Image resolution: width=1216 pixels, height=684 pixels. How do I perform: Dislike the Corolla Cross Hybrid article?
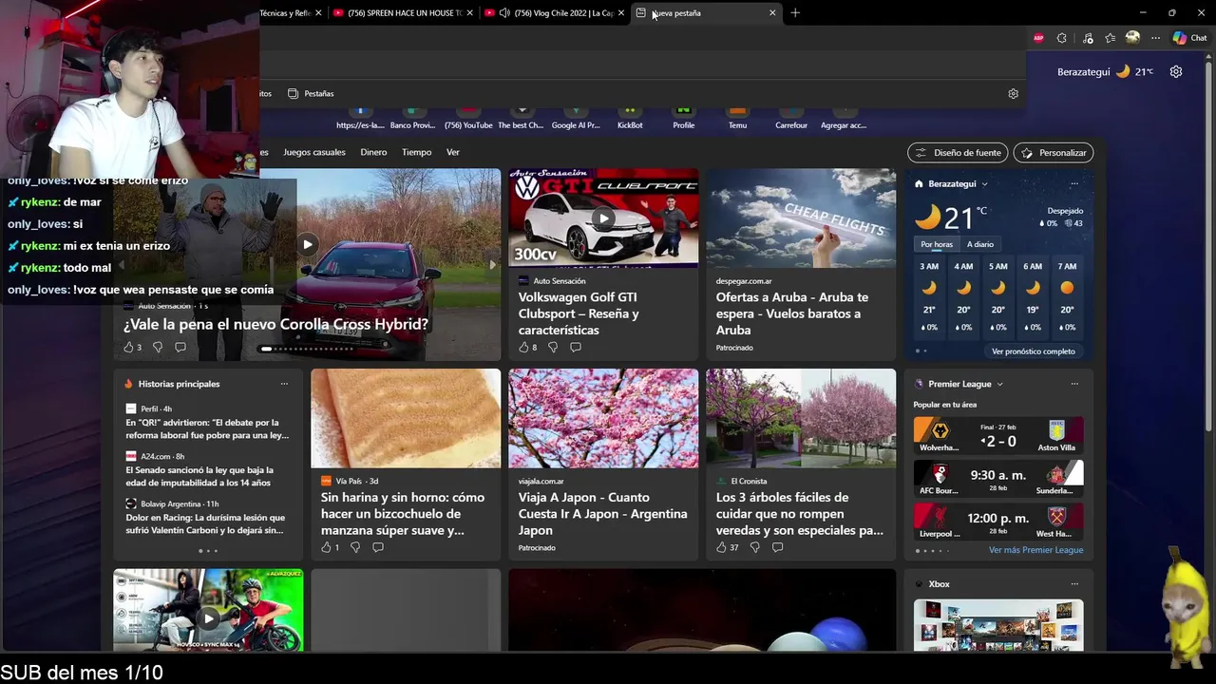(x=158, y=347)
